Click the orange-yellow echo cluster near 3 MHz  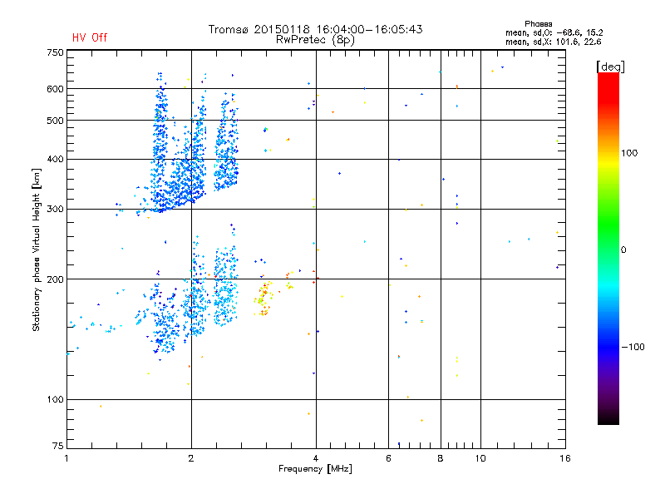tap(264, 298)
